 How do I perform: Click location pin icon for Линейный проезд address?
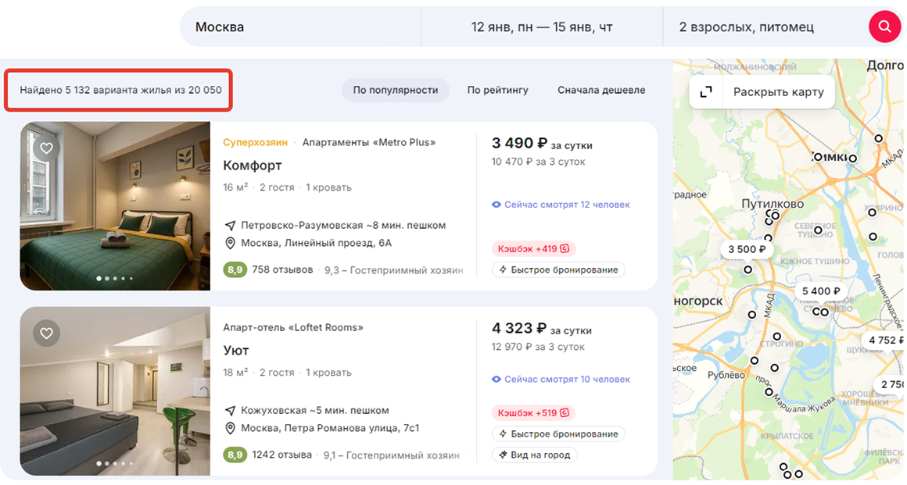pyautogui.click(x=230, y=244)
